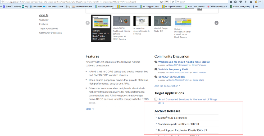Click the address bar URL
The width and height of the screenshot is (264, 136).
[71, 2]
